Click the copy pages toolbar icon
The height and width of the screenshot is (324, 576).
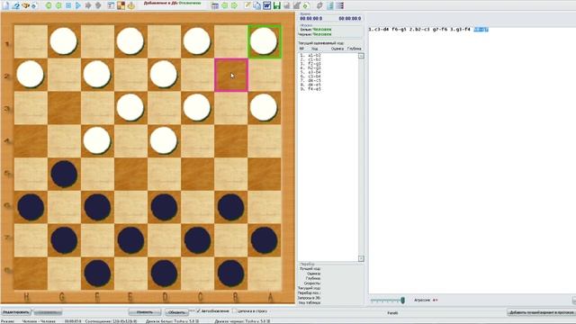[256, 5]
